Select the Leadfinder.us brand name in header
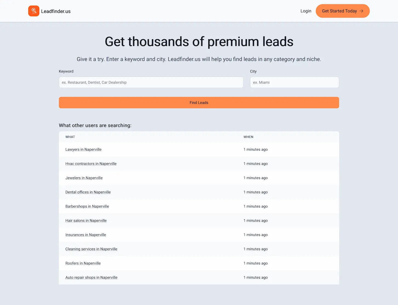Viewport: 398px width, 305px height. click(x=56, y=11)
